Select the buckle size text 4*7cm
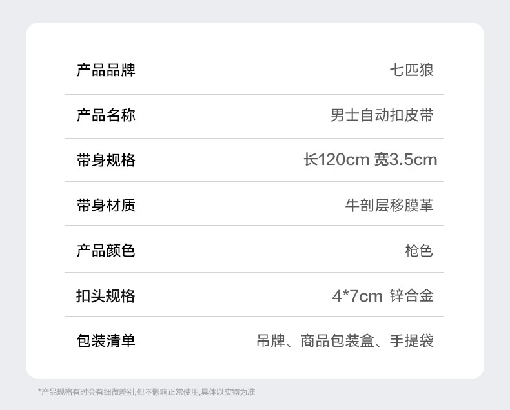Viewport: 510px width, 410px height. (x=358, y=296)
